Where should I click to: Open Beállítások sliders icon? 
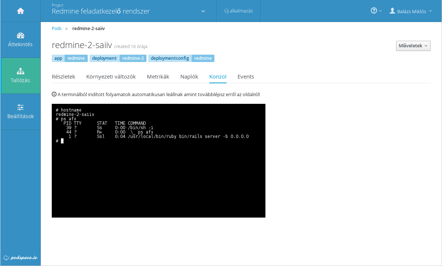21,107
